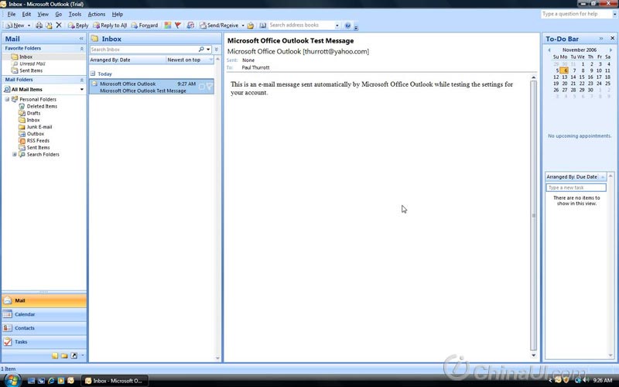Close the To-Do Bar with its X
619x387 pixels.
(612, 38)
